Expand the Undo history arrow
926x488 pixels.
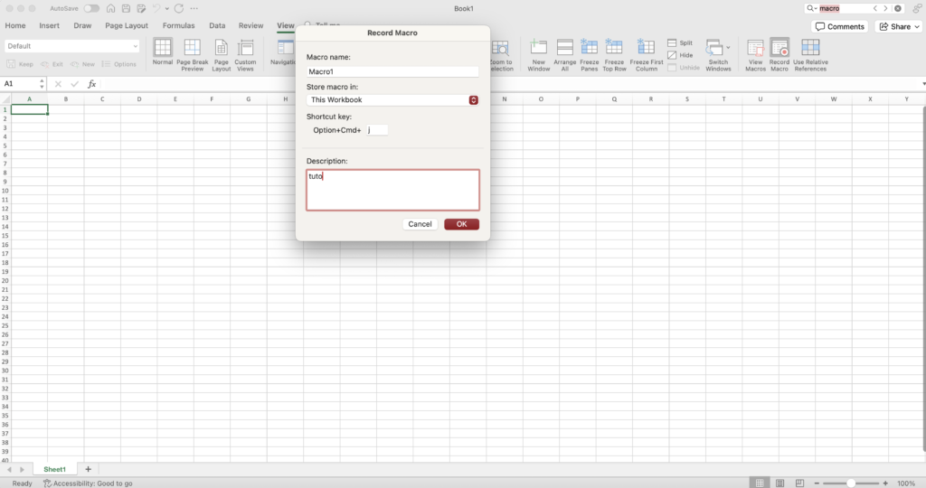(167, 8)
